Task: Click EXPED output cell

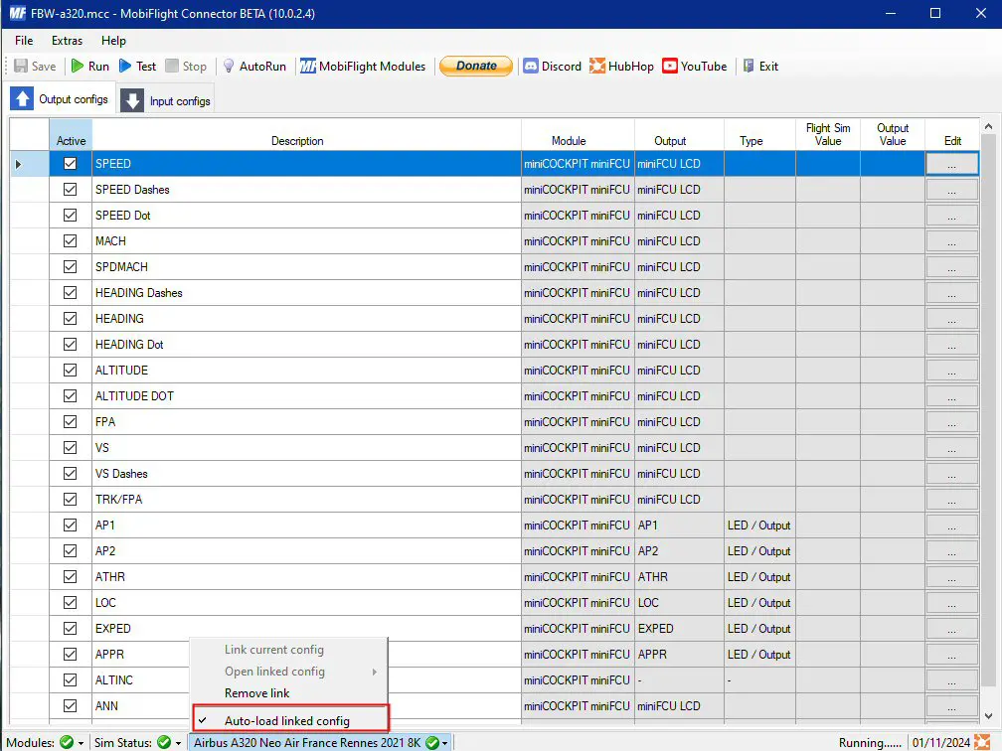Action: [x=679, y=629]
